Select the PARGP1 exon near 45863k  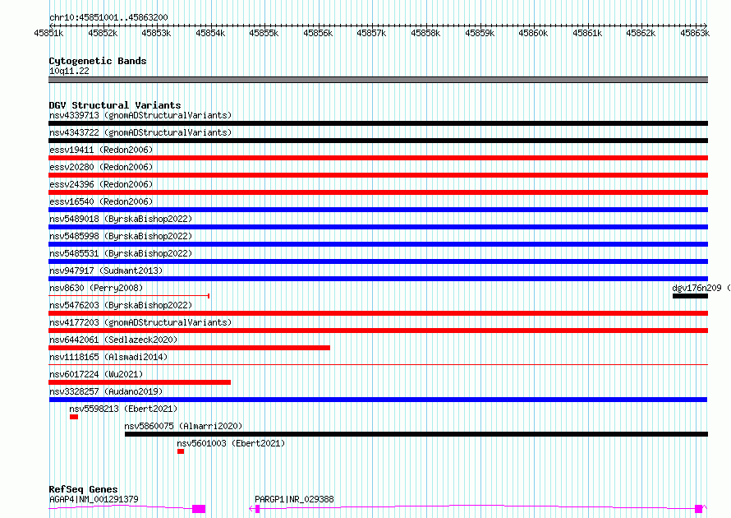click(x=698, y=509)
